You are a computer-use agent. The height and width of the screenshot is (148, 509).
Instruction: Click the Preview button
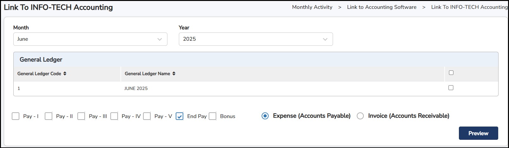(478, 133)
